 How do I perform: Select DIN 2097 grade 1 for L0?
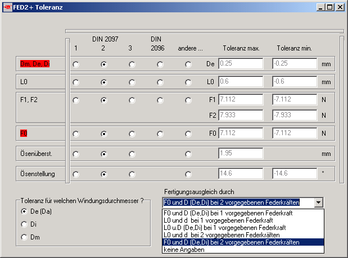76,82
